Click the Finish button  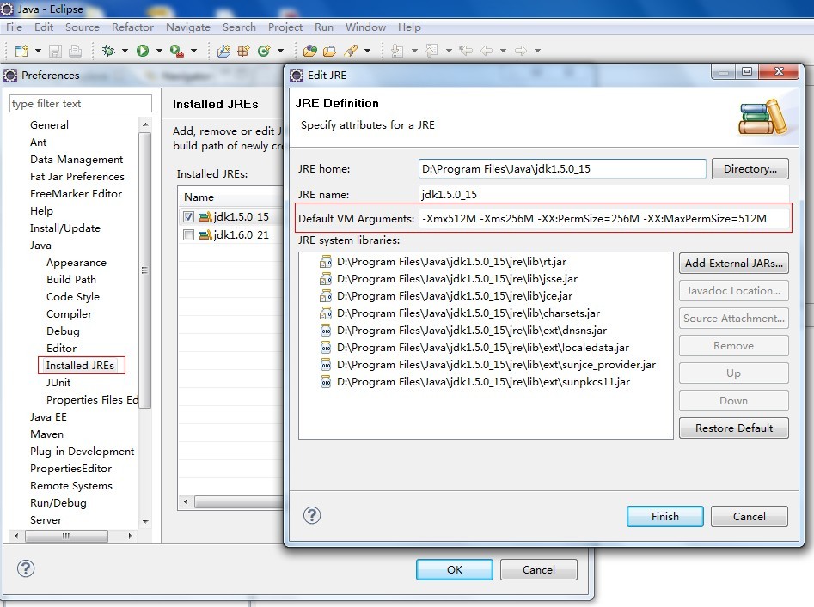(664, 516)
